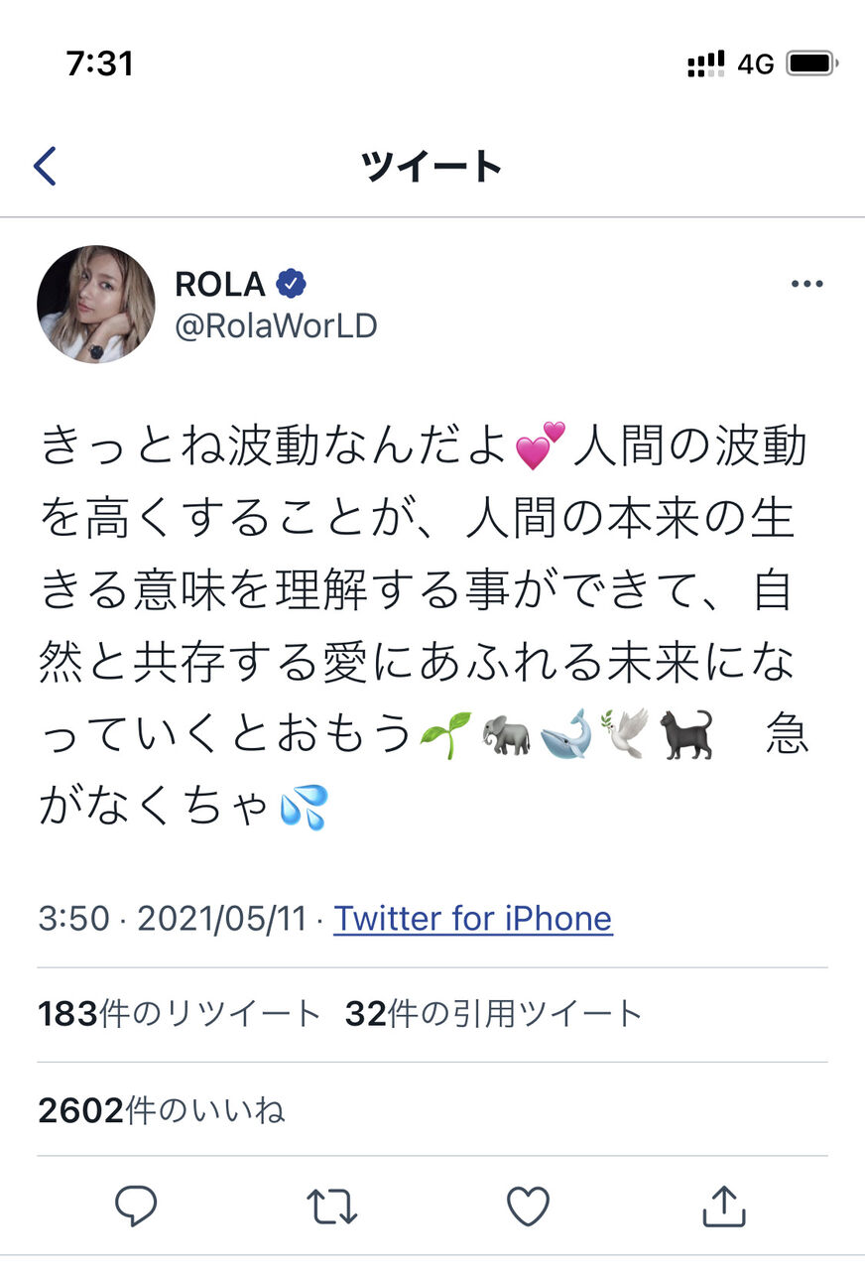Tap the cellular signal bars icon
Viewport: 865px width, 1270px height.
[705, 64]
